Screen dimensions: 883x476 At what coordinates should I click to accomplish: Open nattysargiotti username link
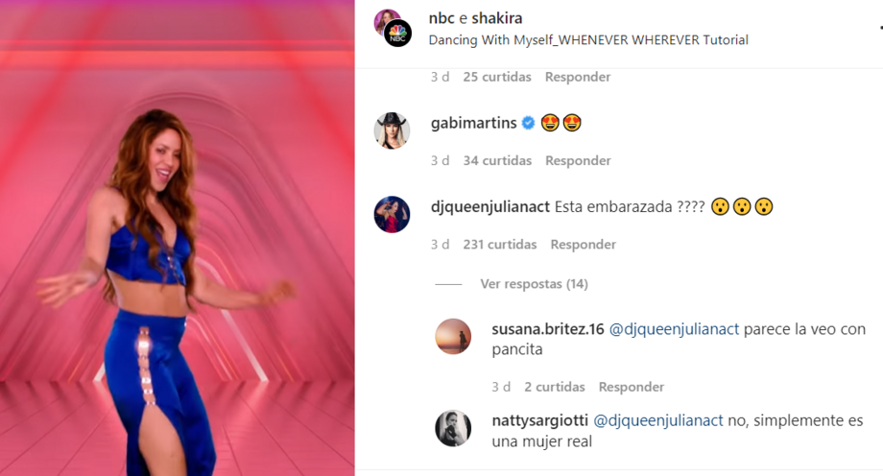click(540, 420)
